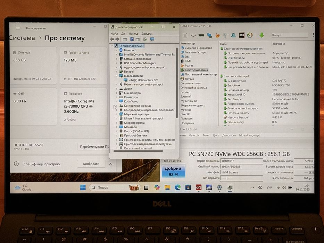
Task: Click the clock sensor icon in AIDA64 toolbar
Action: point(250,35)
